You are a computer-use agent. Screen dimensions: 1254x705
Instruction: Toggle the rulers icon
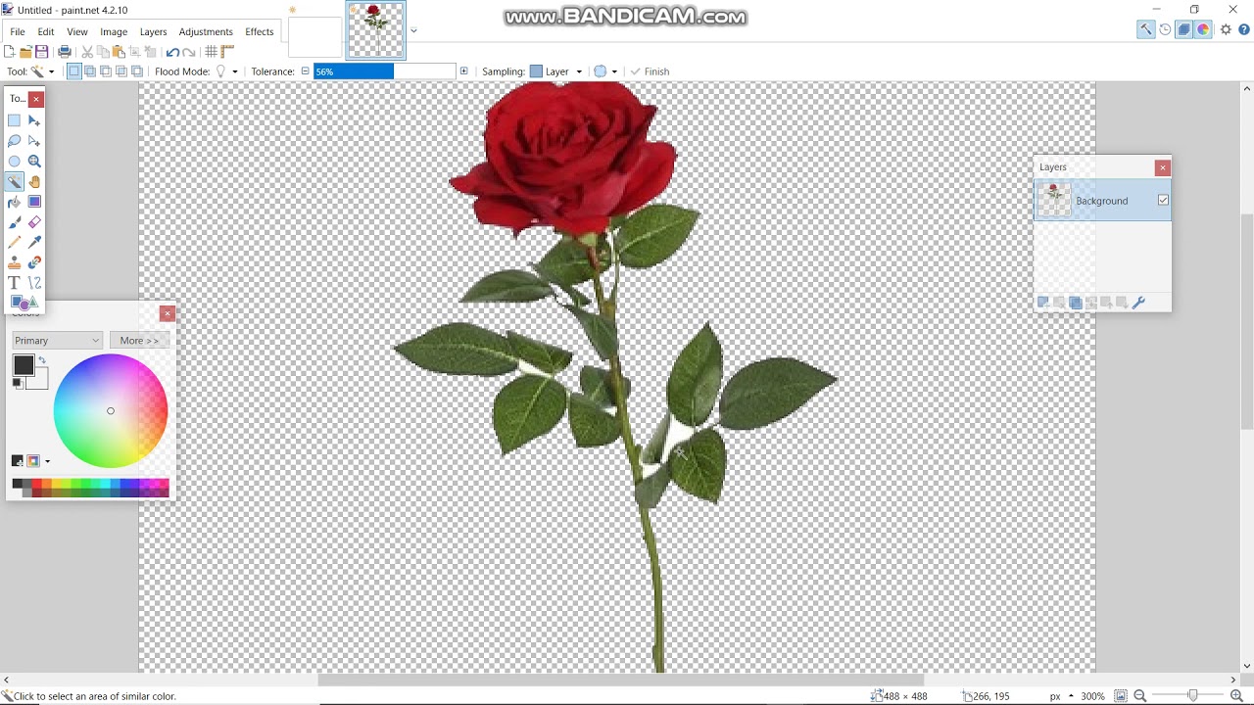227,52
